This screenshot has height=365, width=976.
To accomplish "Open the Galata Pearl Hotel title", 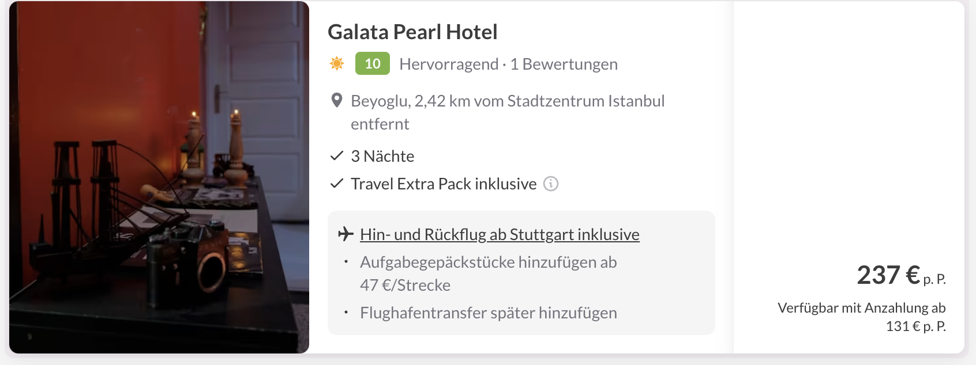I will (412, 32).
